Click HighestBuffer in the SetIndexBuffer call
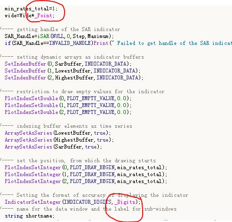The image size is (232, 222). (x=74, y=77)
